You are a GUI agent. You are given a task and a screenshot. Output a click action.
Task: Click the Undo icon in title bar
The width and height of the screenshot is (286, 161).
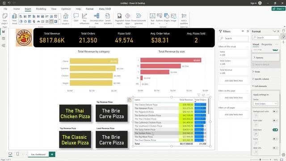[9, 3]
